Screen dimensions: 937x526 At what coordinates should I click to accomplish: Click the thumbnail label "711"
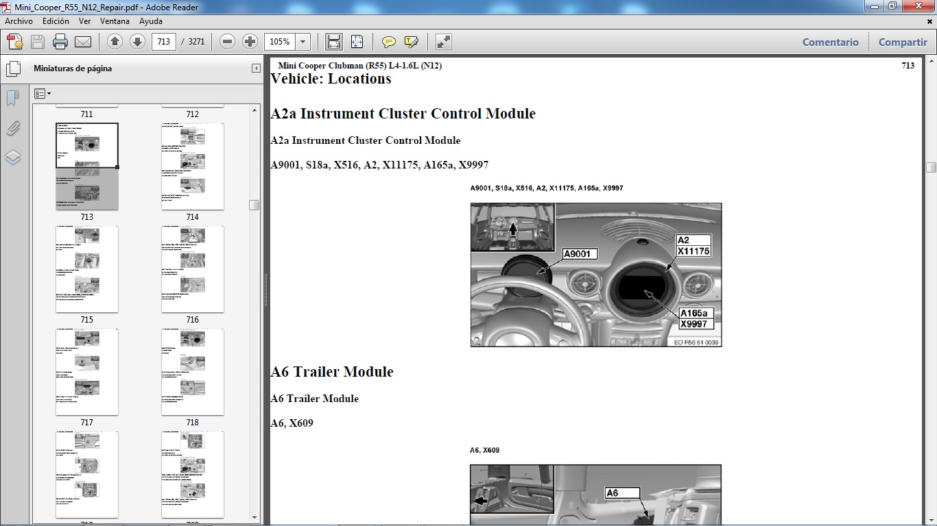[86, 114]
